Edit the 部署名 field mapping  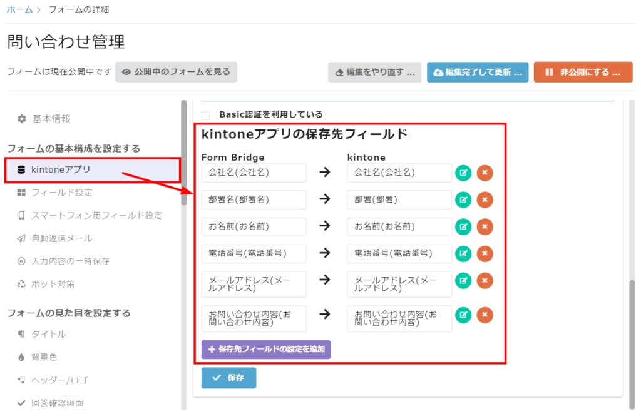coord(463,199)
